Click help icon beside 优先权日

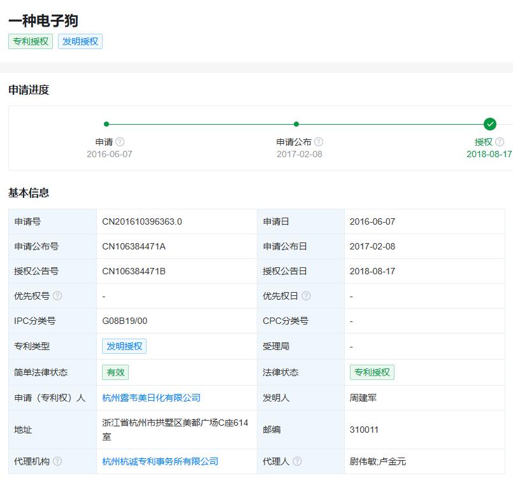306,296
